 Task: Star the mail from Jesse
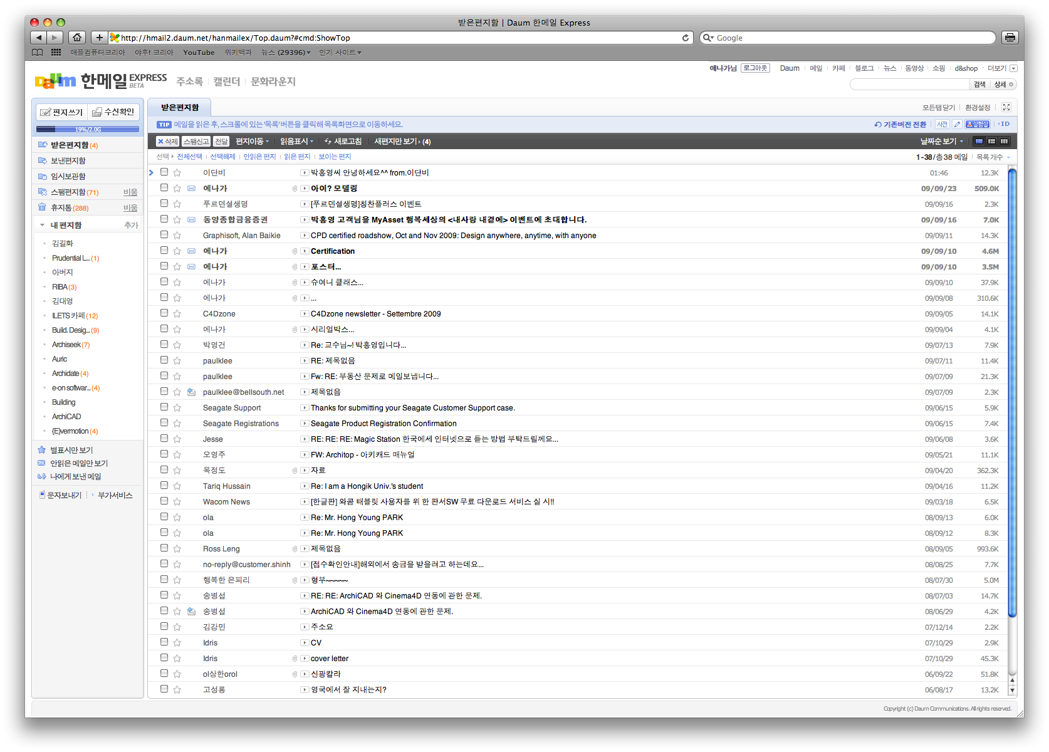[x=177, y=439]
